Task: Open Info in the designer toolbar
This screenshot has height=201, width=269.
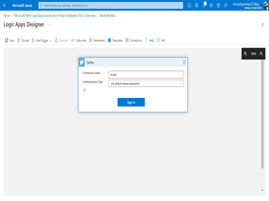Action: [161, 40]
